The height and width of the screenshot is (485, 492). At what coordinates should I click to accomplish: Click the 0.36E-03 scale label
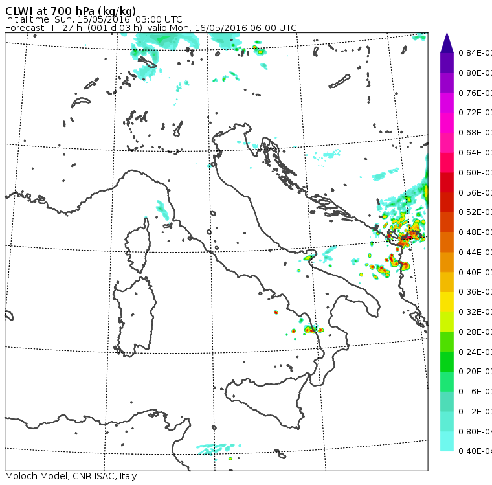click(x=475, y=292)
